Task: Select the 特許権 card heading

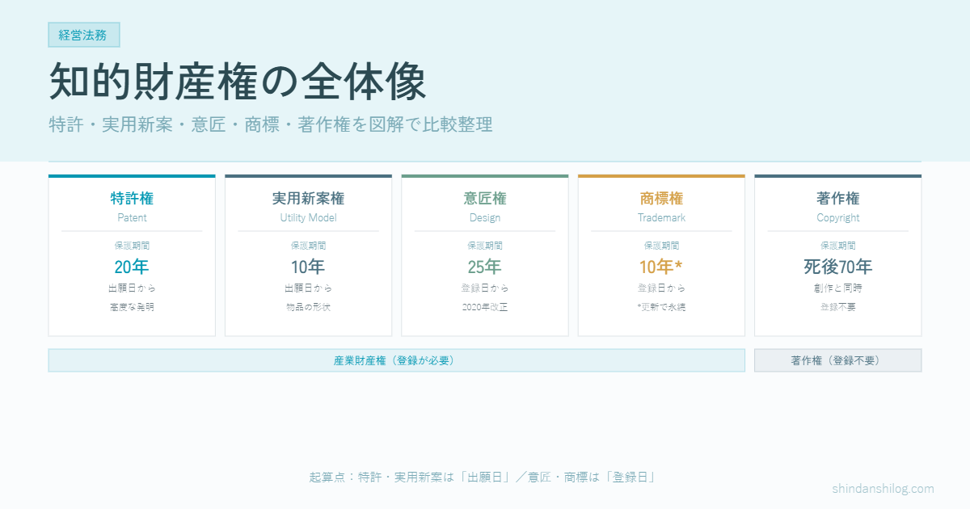Action: click(x=132, y=199)
